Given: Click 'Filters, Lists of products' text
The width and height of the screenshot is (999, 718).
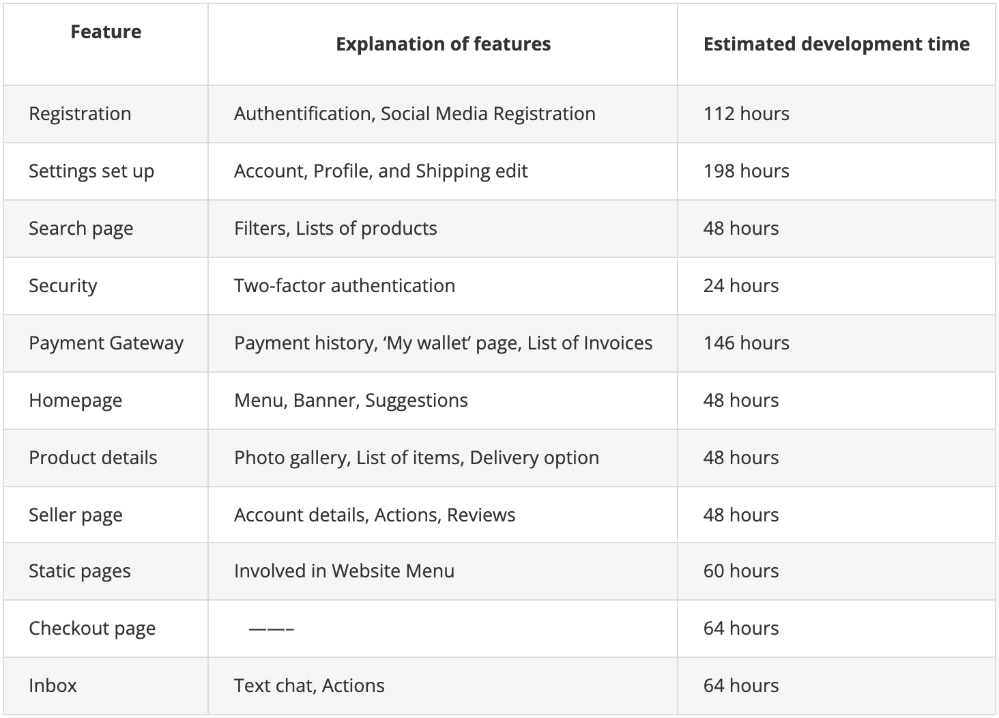Looking at the screenshot, I should click(x=336, y=228).
